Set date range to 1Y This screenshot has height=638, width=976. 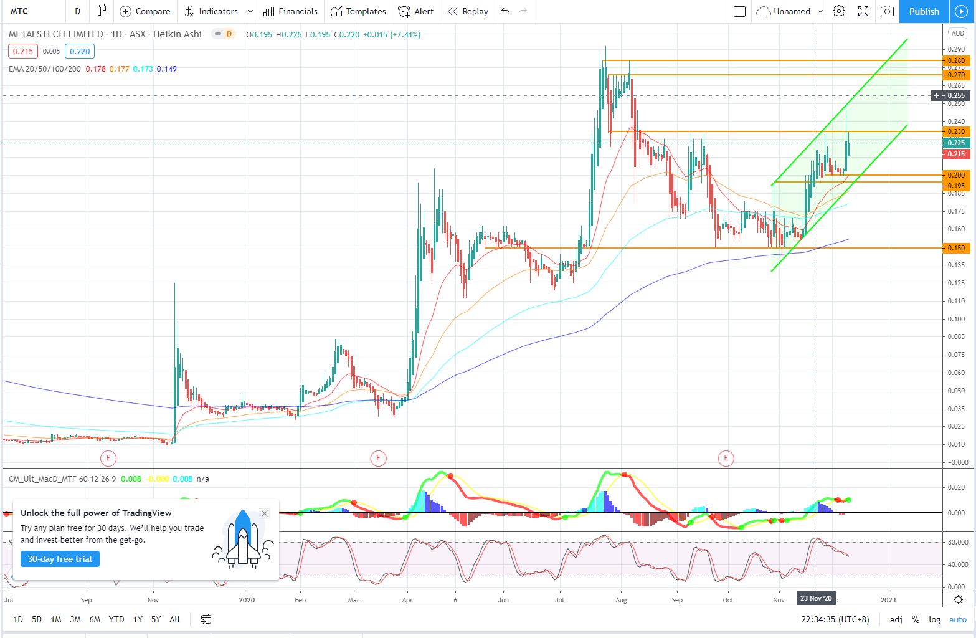(138, 619)
